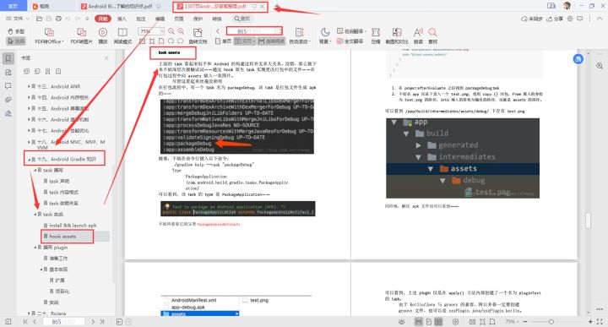This screenshot has width=608, height=327.
Task: Select the Selection (选择) tool
Action: click(16, 41)
